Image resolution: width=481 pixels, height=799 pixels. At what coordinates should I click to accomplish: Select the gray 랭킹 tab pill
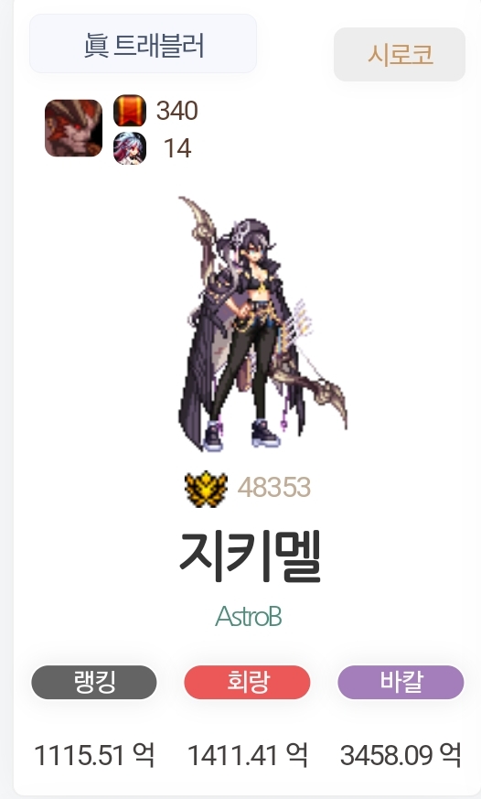(x=94, y=682)
